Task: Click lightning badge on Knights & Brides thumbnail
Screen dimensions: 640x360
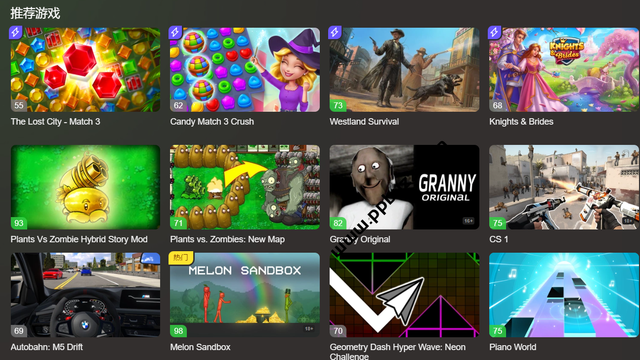Action: click(x=495, y=33)
